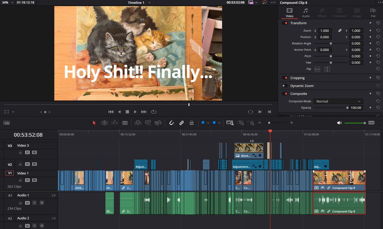Switch to the Audio inspector tab
The width and height of the screenshot is (383, 229).
(306, 13)
